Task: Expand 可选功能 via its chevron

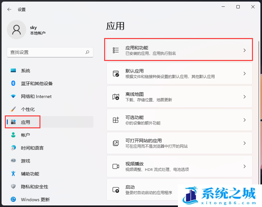Action: 245,120
